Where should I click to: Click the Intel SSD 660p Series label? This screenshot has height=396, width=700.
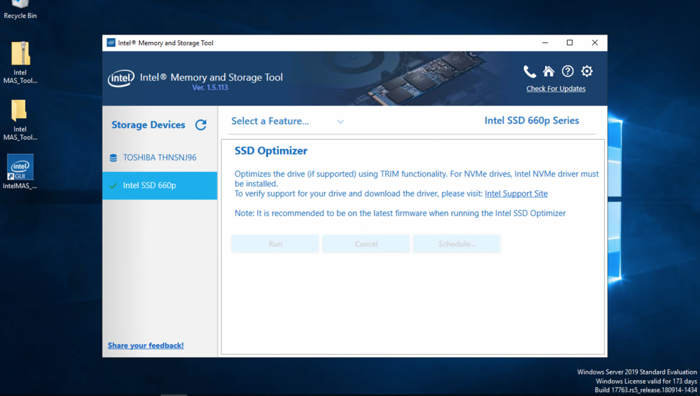[532, 121]
